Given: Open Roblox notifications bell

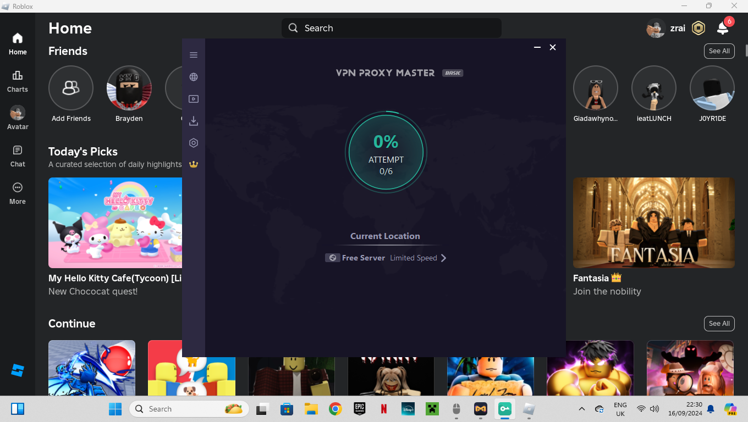Looking at the screenshot, I should point(723,28).
